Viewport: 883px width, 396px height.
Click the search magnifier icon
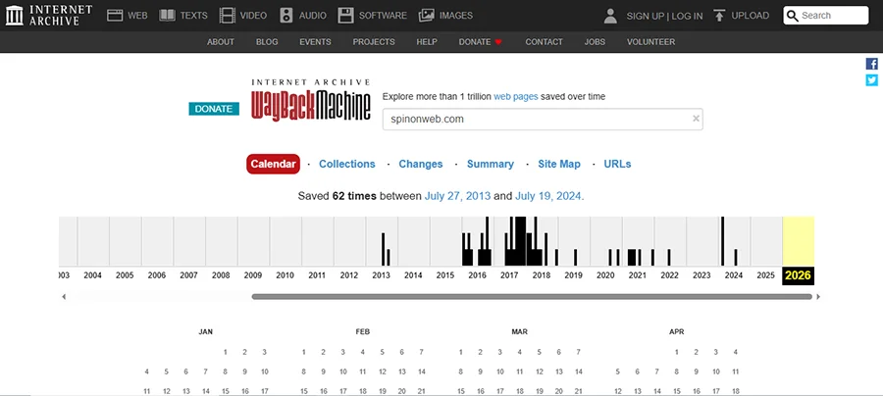click(793, 16)
